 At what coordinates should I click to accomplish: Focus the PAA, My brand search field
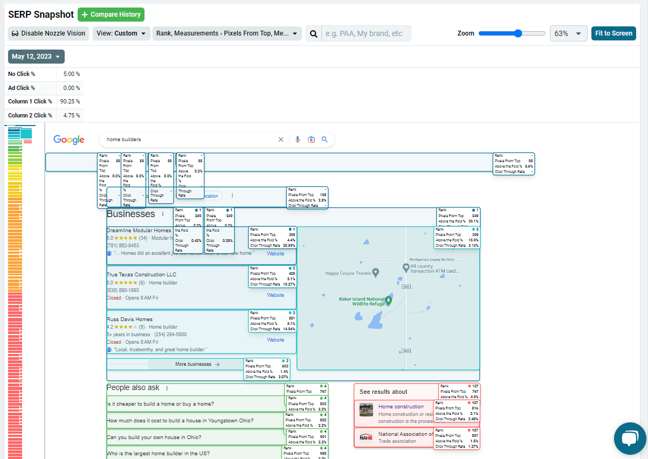366,33
